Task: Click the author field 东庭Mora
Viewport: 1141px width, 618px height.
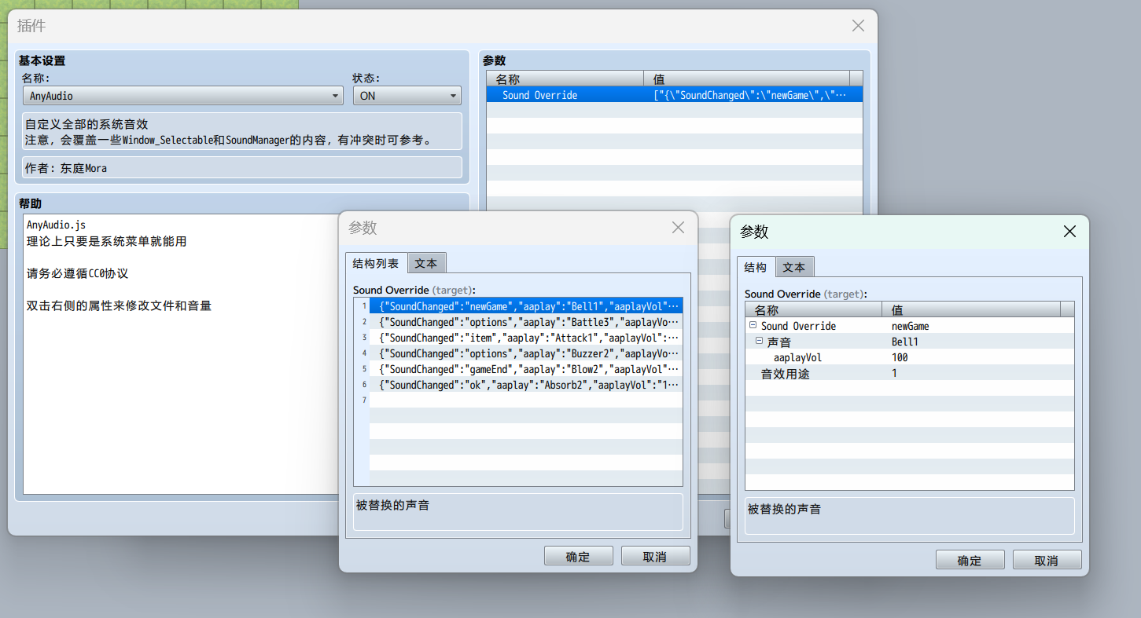Action: point(242,167)
